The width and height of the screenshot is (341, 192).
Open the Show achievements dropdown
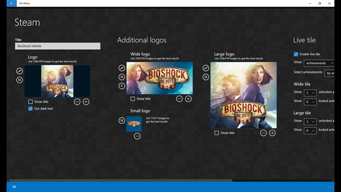point(319,63)
